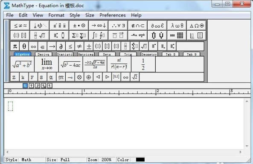Open the labeled arrow templates palette
Screen dimensions: 253x164
pos(138,35)
